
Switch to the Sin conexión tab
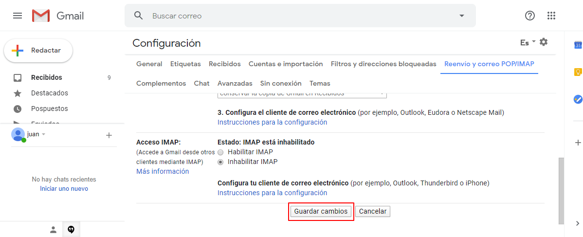pos(281,83)
